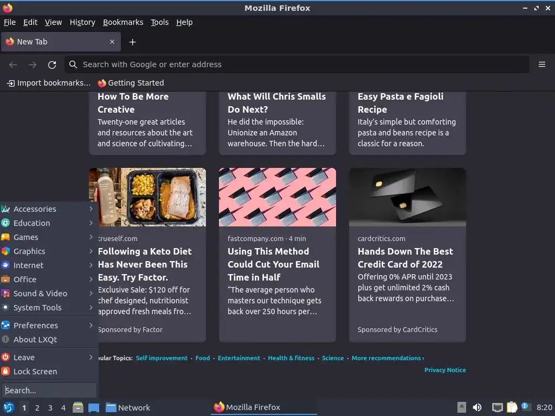Image resolution: width=555 pixels, height=416 pixels.
Task: Click the Office briefcase icon
Action: (5, 279)
